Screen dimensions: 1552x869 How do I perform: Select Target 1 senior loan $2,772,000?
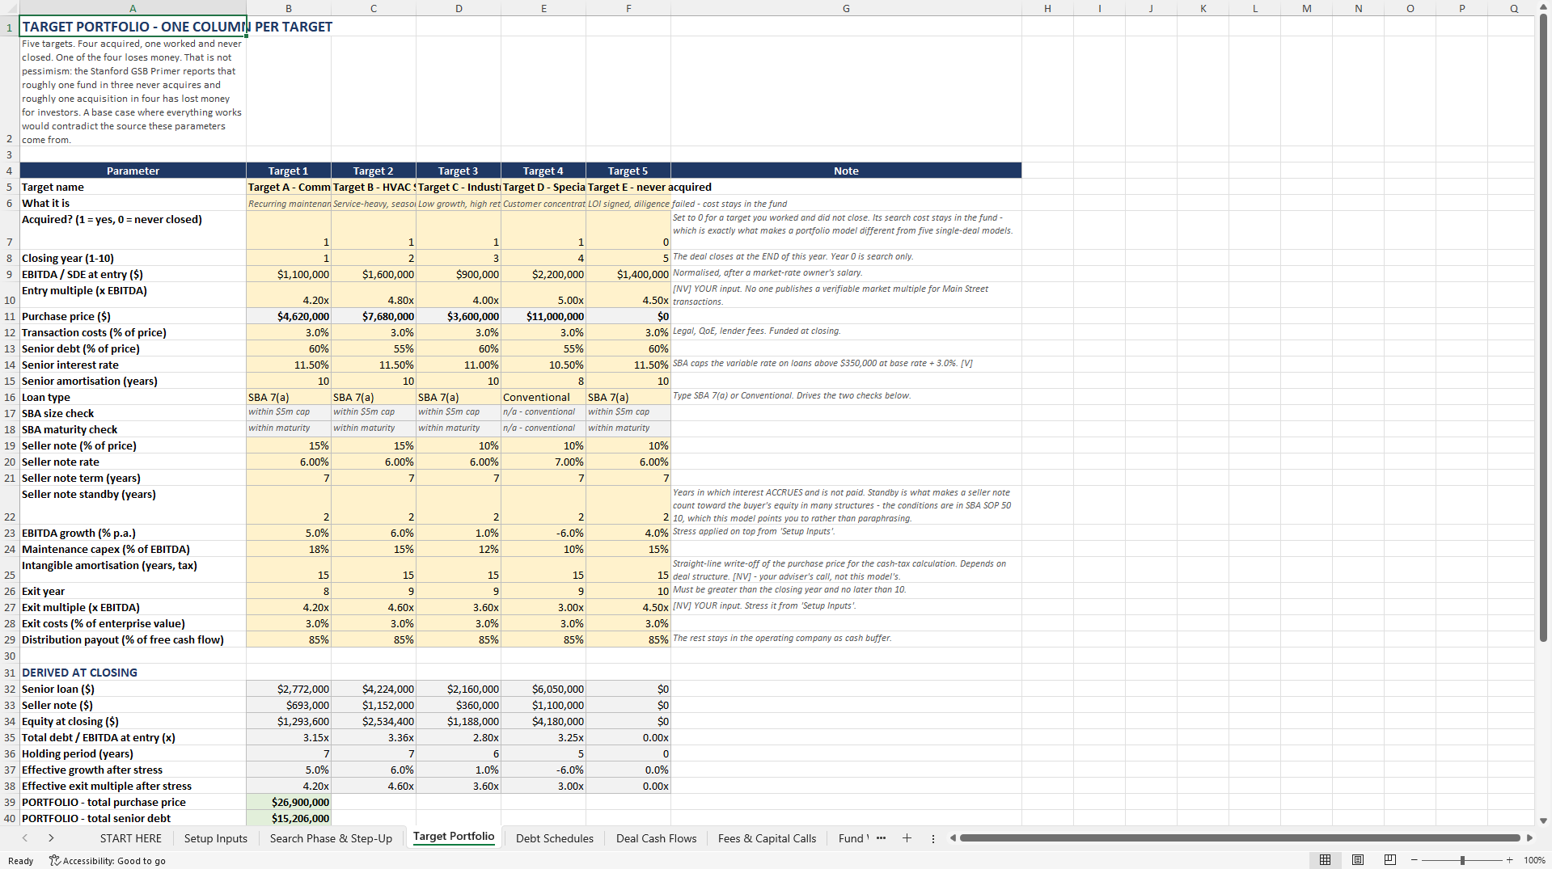(x=289, y=689)
